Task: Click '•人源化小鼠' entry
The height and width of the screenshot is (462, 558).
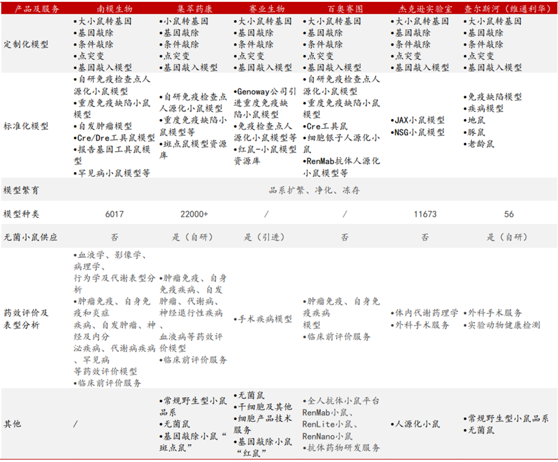Action: click(415, 424)
